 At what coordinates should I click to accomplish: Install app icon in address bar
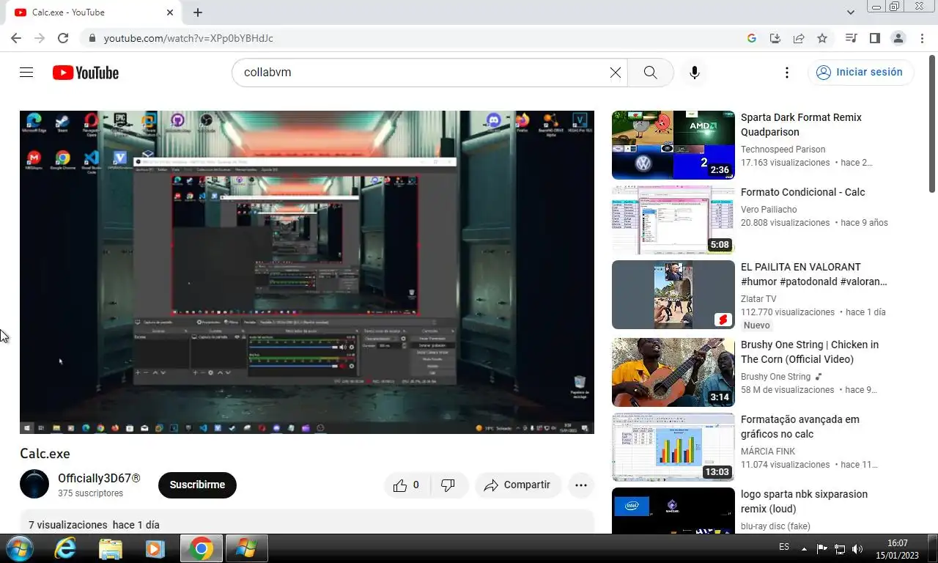tap(775, 38)
